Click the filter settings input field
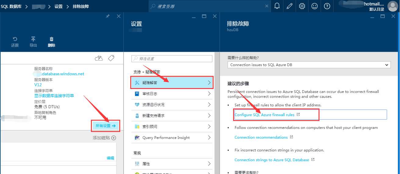The height and width of the screenshot is (174, 400). click(x=172, y=59)
